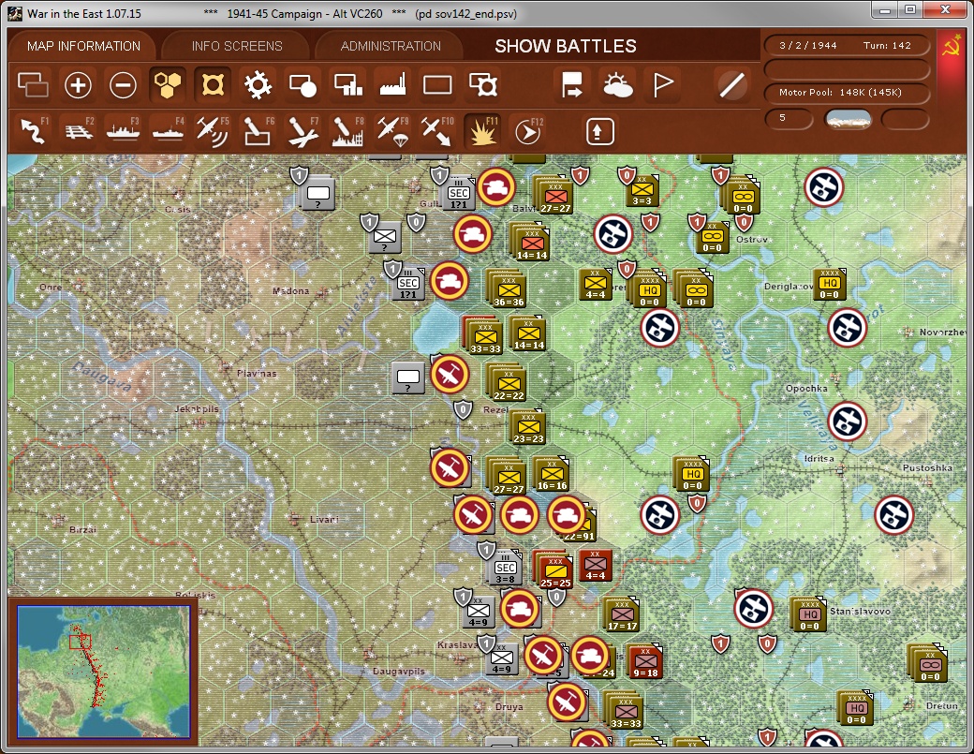The height and width of the screenshot is (754, 974).
Task: Select the 16=16 infantry unit
Action: [551, 475]
